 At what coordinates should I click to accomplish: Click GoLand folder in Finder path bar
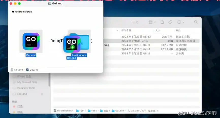tap(118, 111)
